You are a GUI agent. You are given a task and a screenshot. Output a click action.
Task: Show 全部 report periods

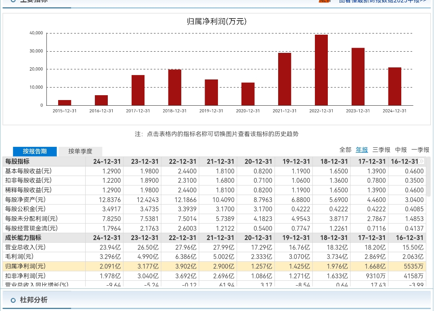345,150
